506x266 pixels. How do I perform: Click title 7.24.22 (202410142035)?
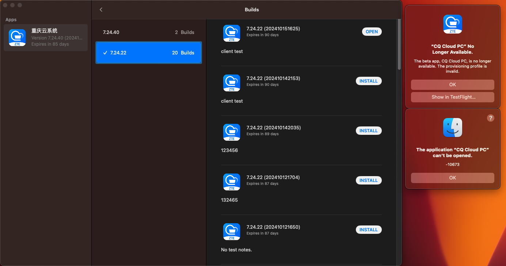(273, 128)
